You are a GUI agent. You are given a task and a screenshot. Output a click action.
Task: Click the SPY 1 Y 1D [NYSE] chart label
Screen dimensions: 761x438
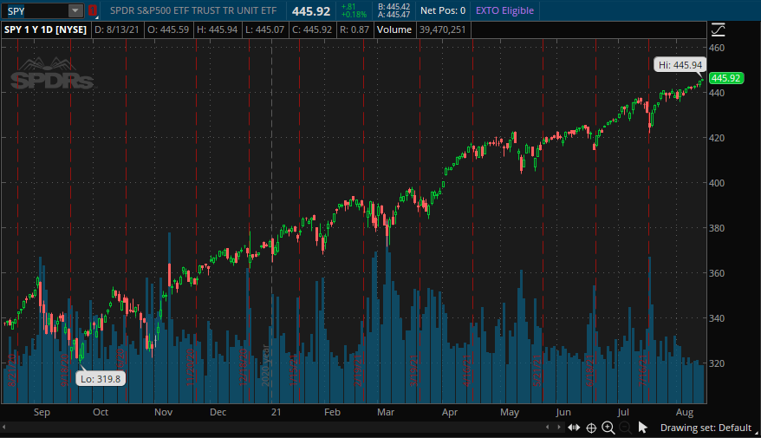click(46, 29)
